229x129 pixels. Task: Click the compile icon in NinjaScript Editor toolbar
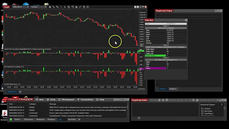coord(197,100)
